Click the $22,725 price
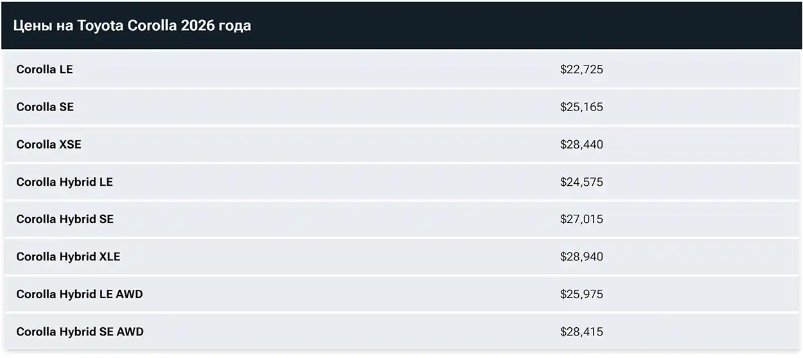The height and width of the screenshot is (358, 803). tap(581, 69)
